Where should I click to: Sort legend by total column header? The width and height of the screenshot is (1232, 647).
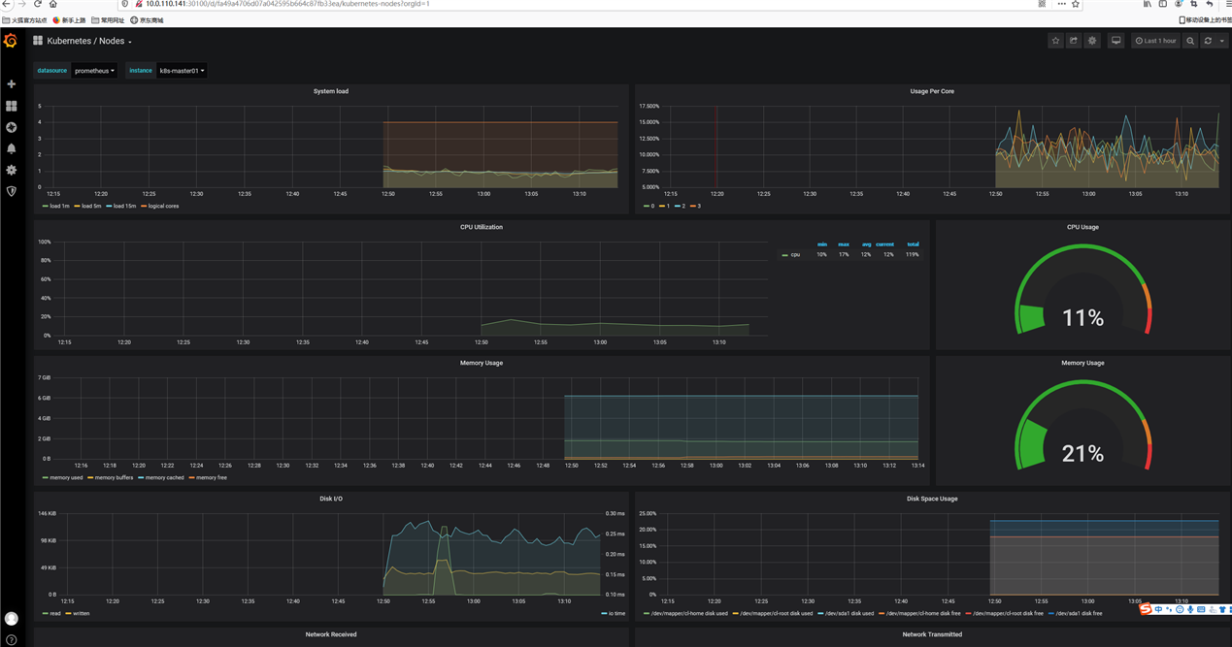tap(913, 244)
